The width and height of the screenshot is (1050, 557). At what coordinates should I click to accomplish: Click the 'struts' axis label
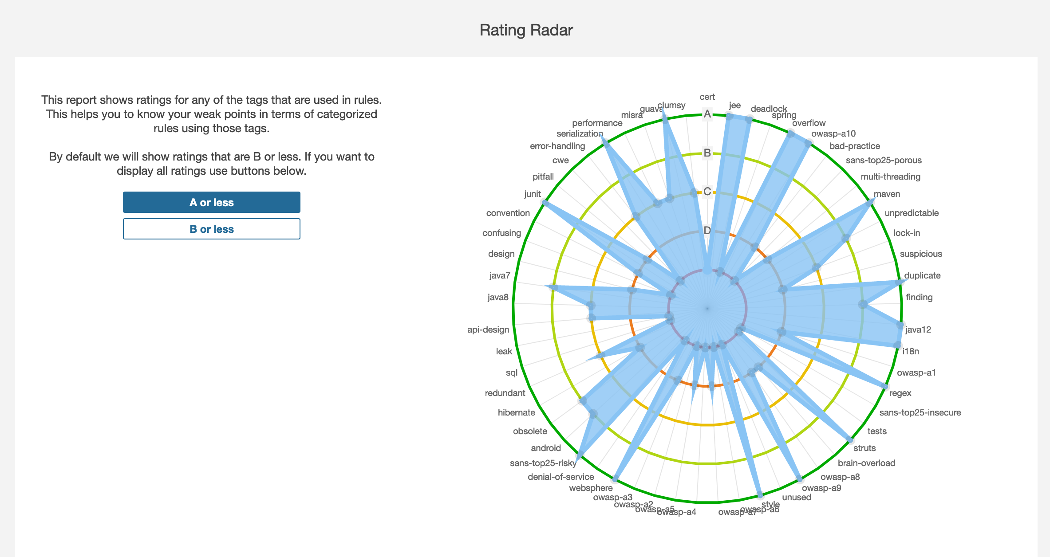click(864, 448)
